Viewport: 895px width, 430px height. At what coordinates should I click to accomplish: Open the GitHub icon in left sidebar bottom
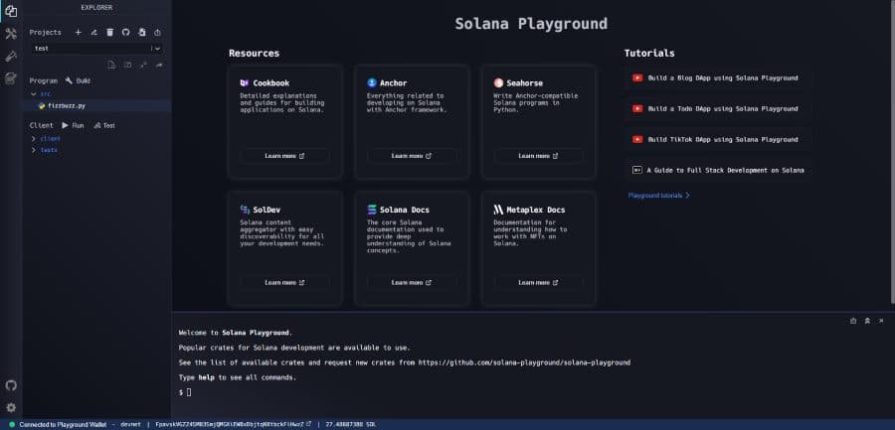click(x=11, y=385)
